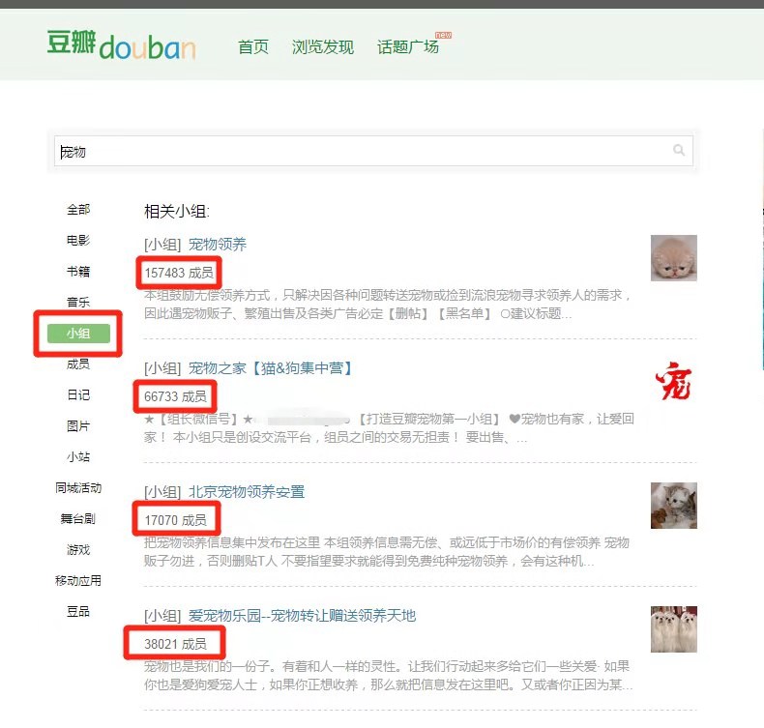Open the 首页 nav item

(x=252, y=46)
